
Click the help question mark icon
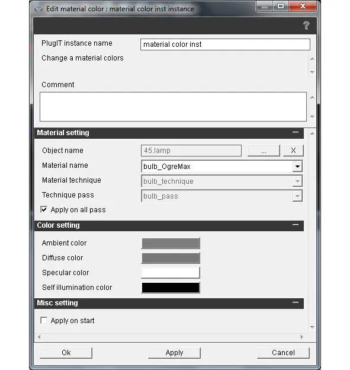306,25
